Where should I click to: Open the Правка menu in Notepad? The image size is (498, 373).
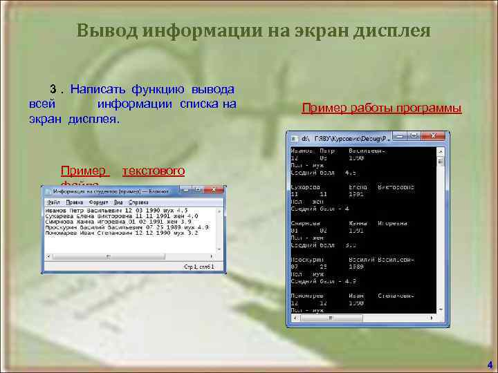point(74,202)
